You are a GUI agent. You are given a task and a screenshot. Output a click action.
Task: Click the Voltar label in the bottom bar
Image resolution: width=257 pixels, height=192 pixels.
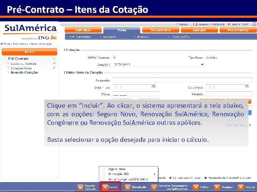[205, 187]
